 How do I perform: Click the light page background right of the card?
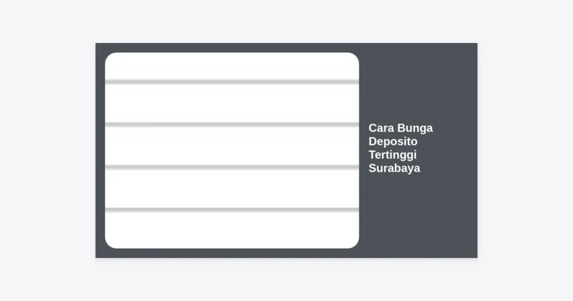pos(525,150)
